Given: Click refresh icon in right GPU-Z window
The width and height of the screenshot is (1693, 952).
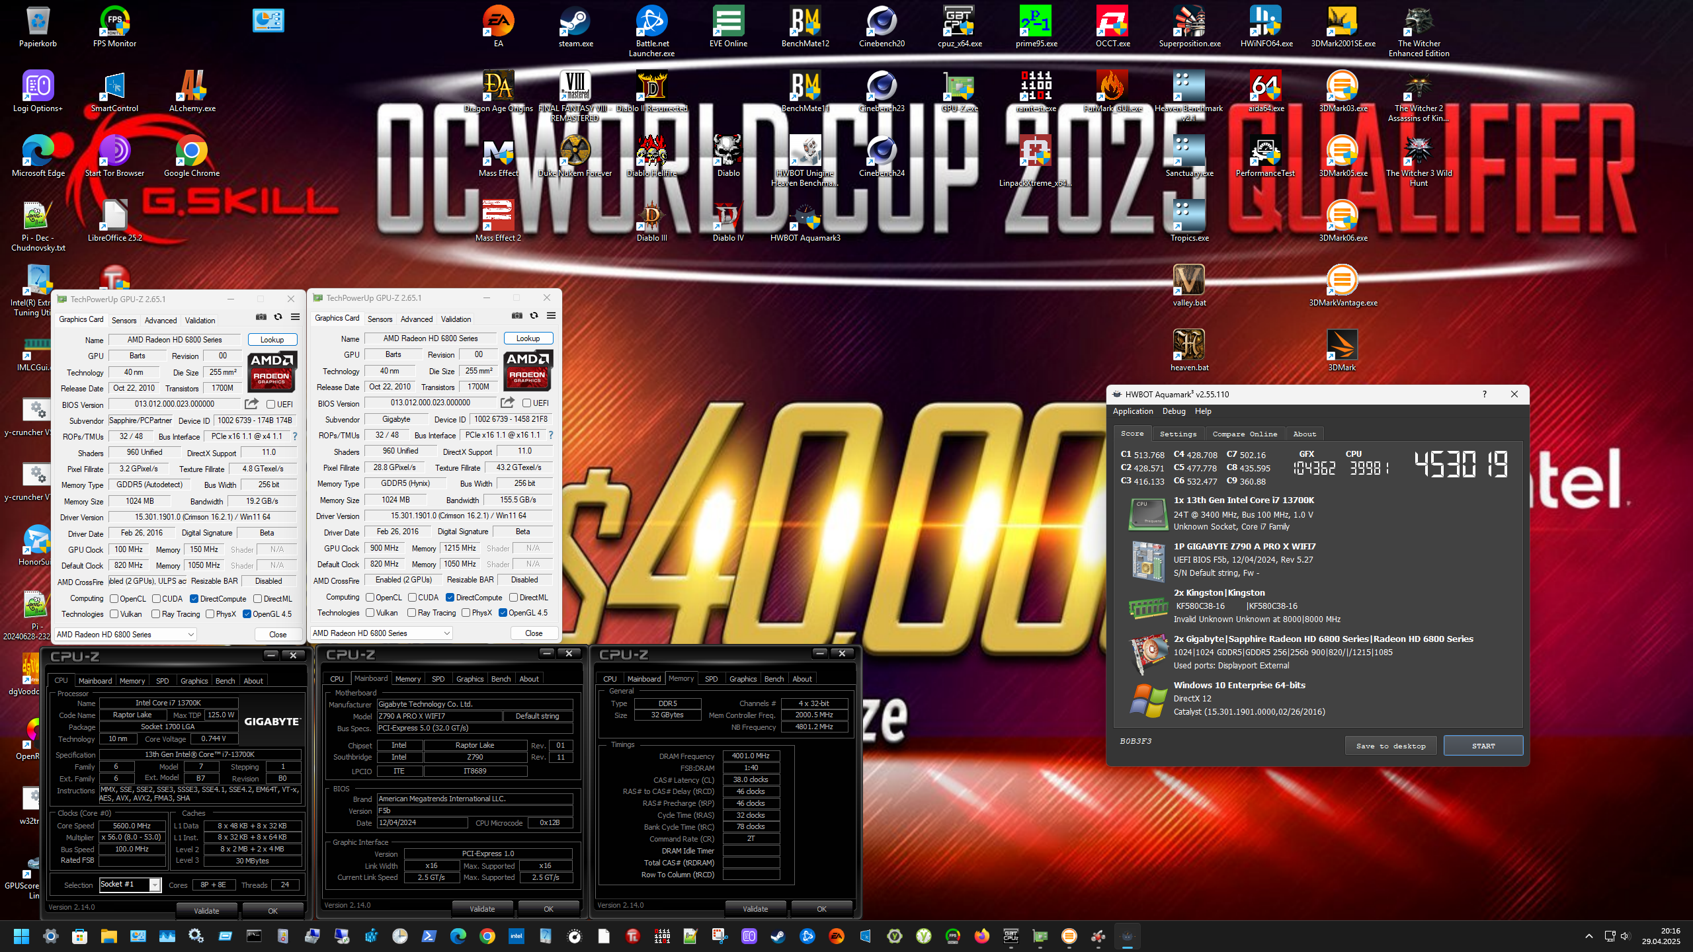Looking at the screenshot, I should coord(534,316).
